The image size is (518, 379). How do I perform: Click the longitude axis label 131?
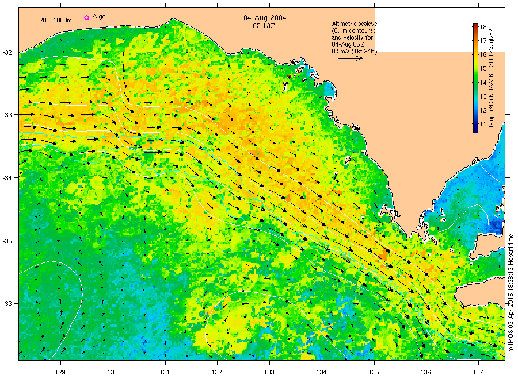(x=165, y=373)
